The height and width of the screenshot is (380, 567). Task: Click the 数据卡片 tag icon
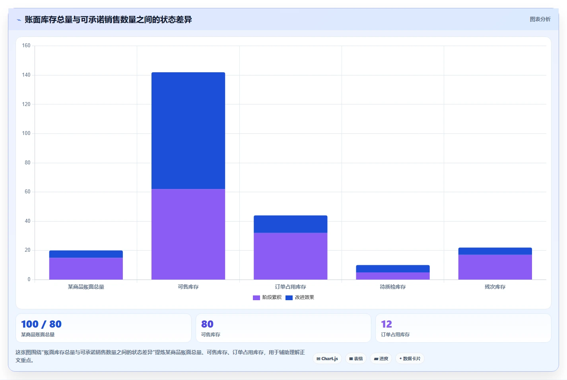click(x=401, y=359)
